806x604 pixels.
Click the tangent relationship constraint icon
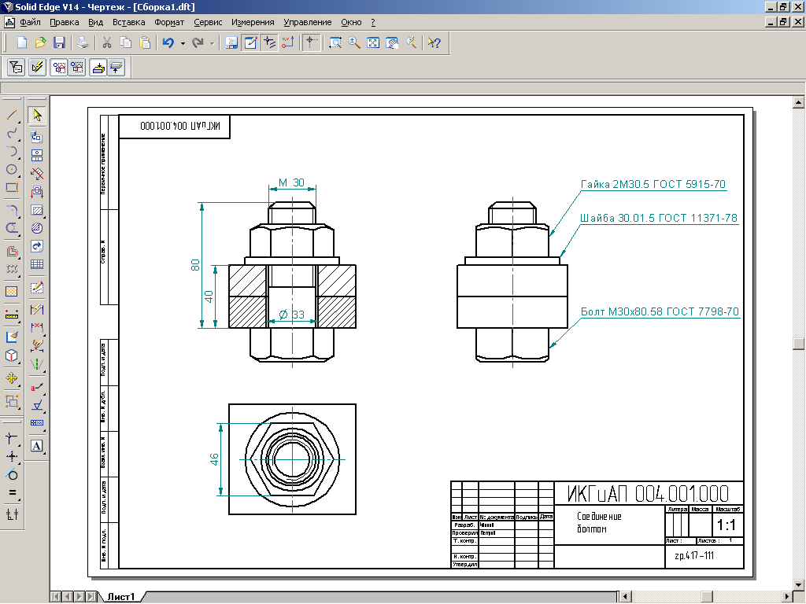coord(12,474)
